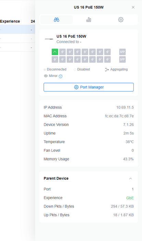Click the Mirror eye icon
The width and height of the screenshot is (142, 241).
(x=46, y=76)
